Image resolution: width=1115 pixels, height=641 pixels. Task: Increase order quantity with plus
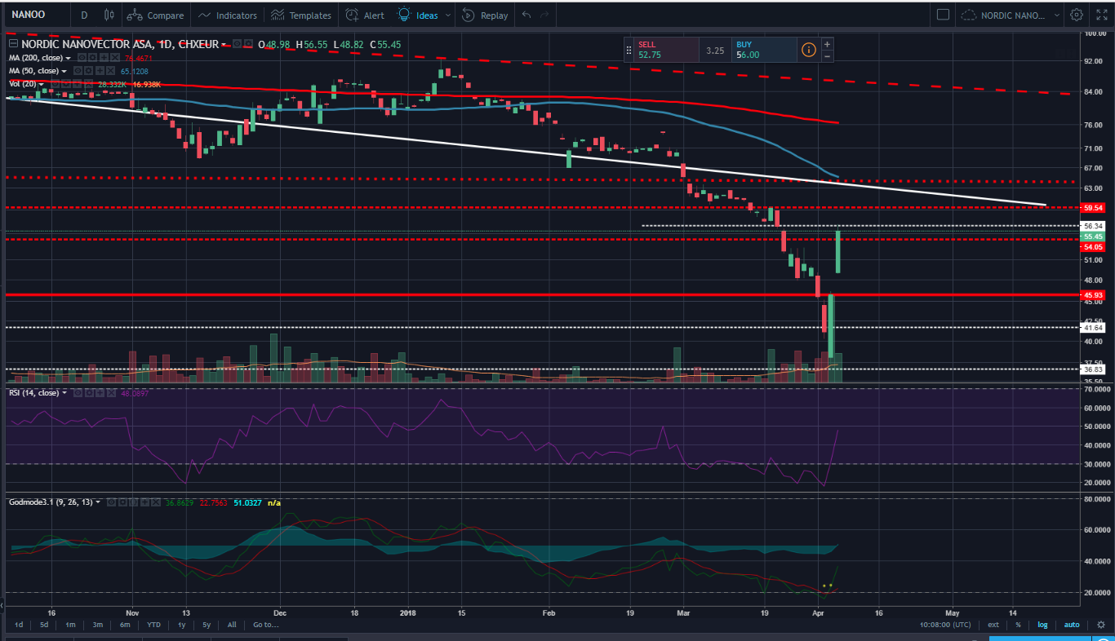(827, 44)
